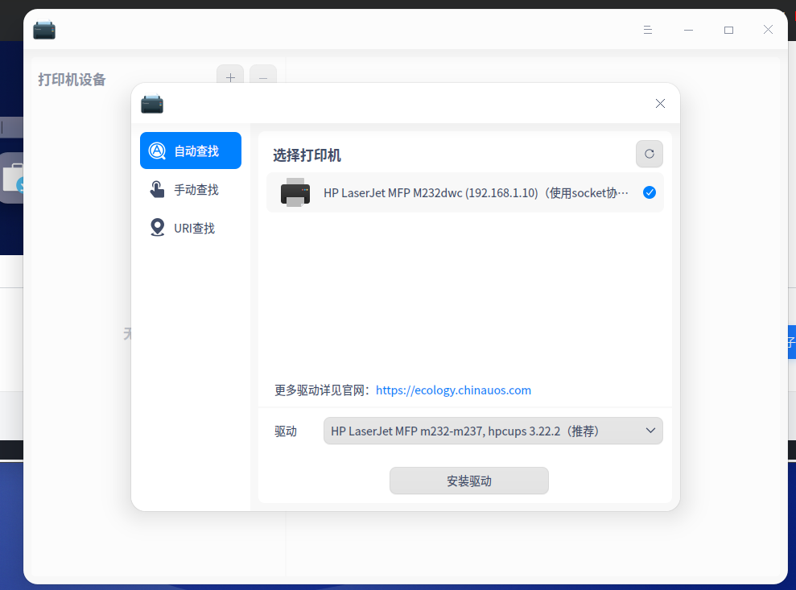Image resolution: width=796 pixels, height=590 pixels.
Task: Click the magnifier icon on 自动查找
Action: pos(158,151)
